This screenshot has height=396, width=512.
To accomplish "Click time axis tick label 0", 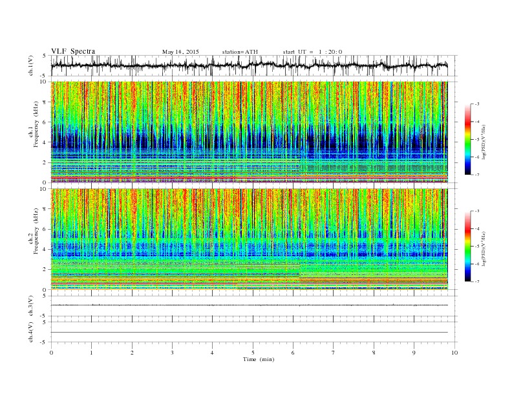I will point(51,353).
